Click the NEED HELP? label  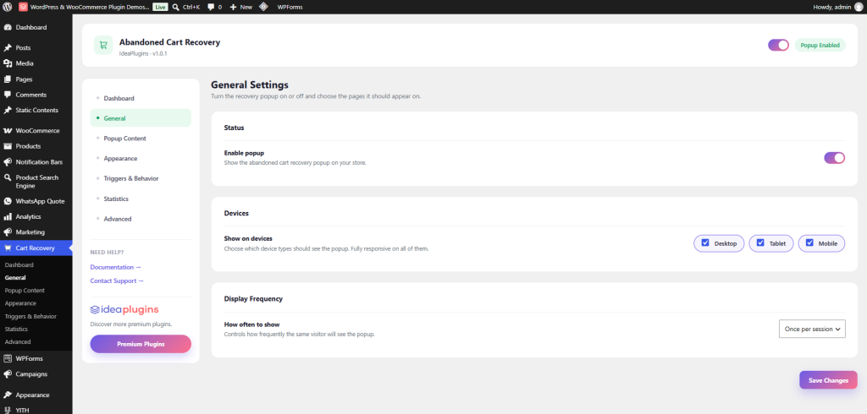click(x=107, y=253)
